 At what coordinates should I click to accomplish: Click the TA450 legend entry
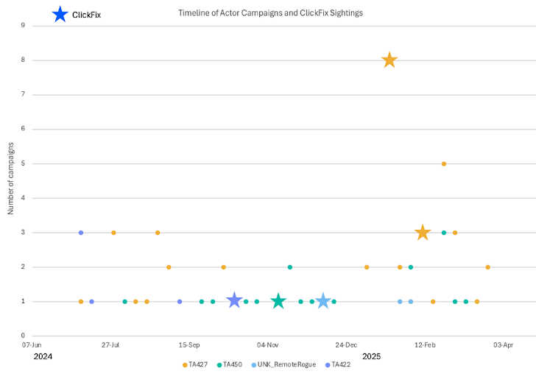(x=230, y=364)
